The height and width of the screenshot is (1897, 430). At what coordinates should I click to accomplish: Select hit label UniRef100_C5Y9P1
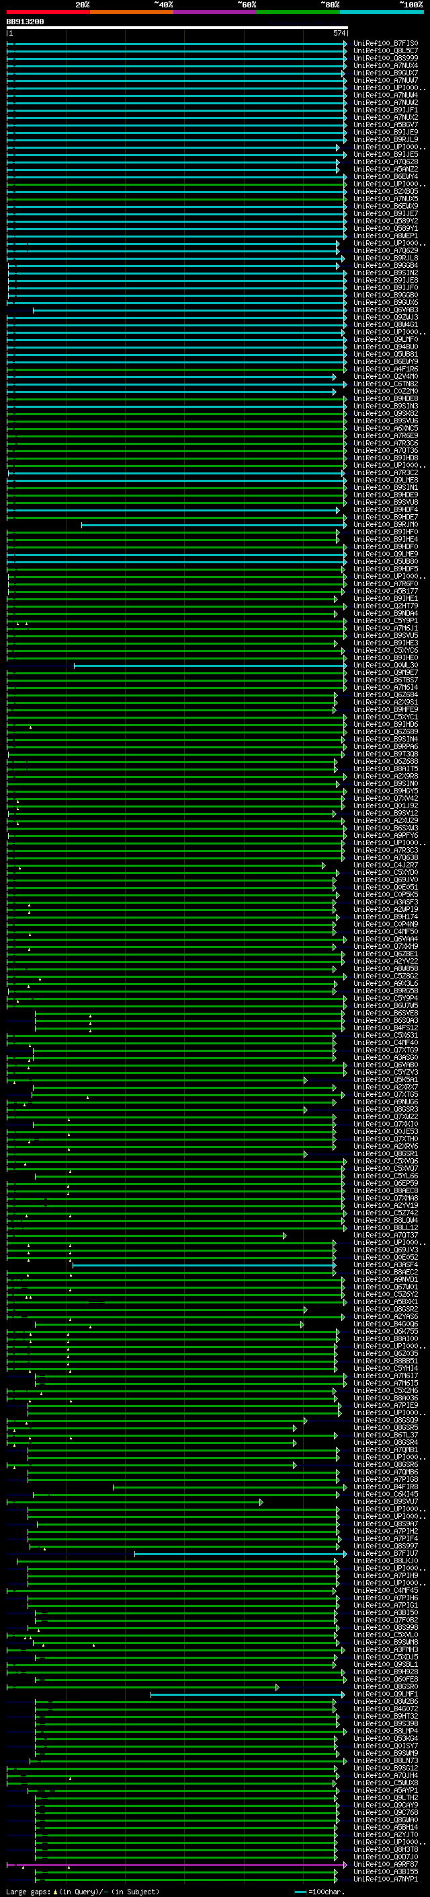pyautogui.click(x=385, y=621)
